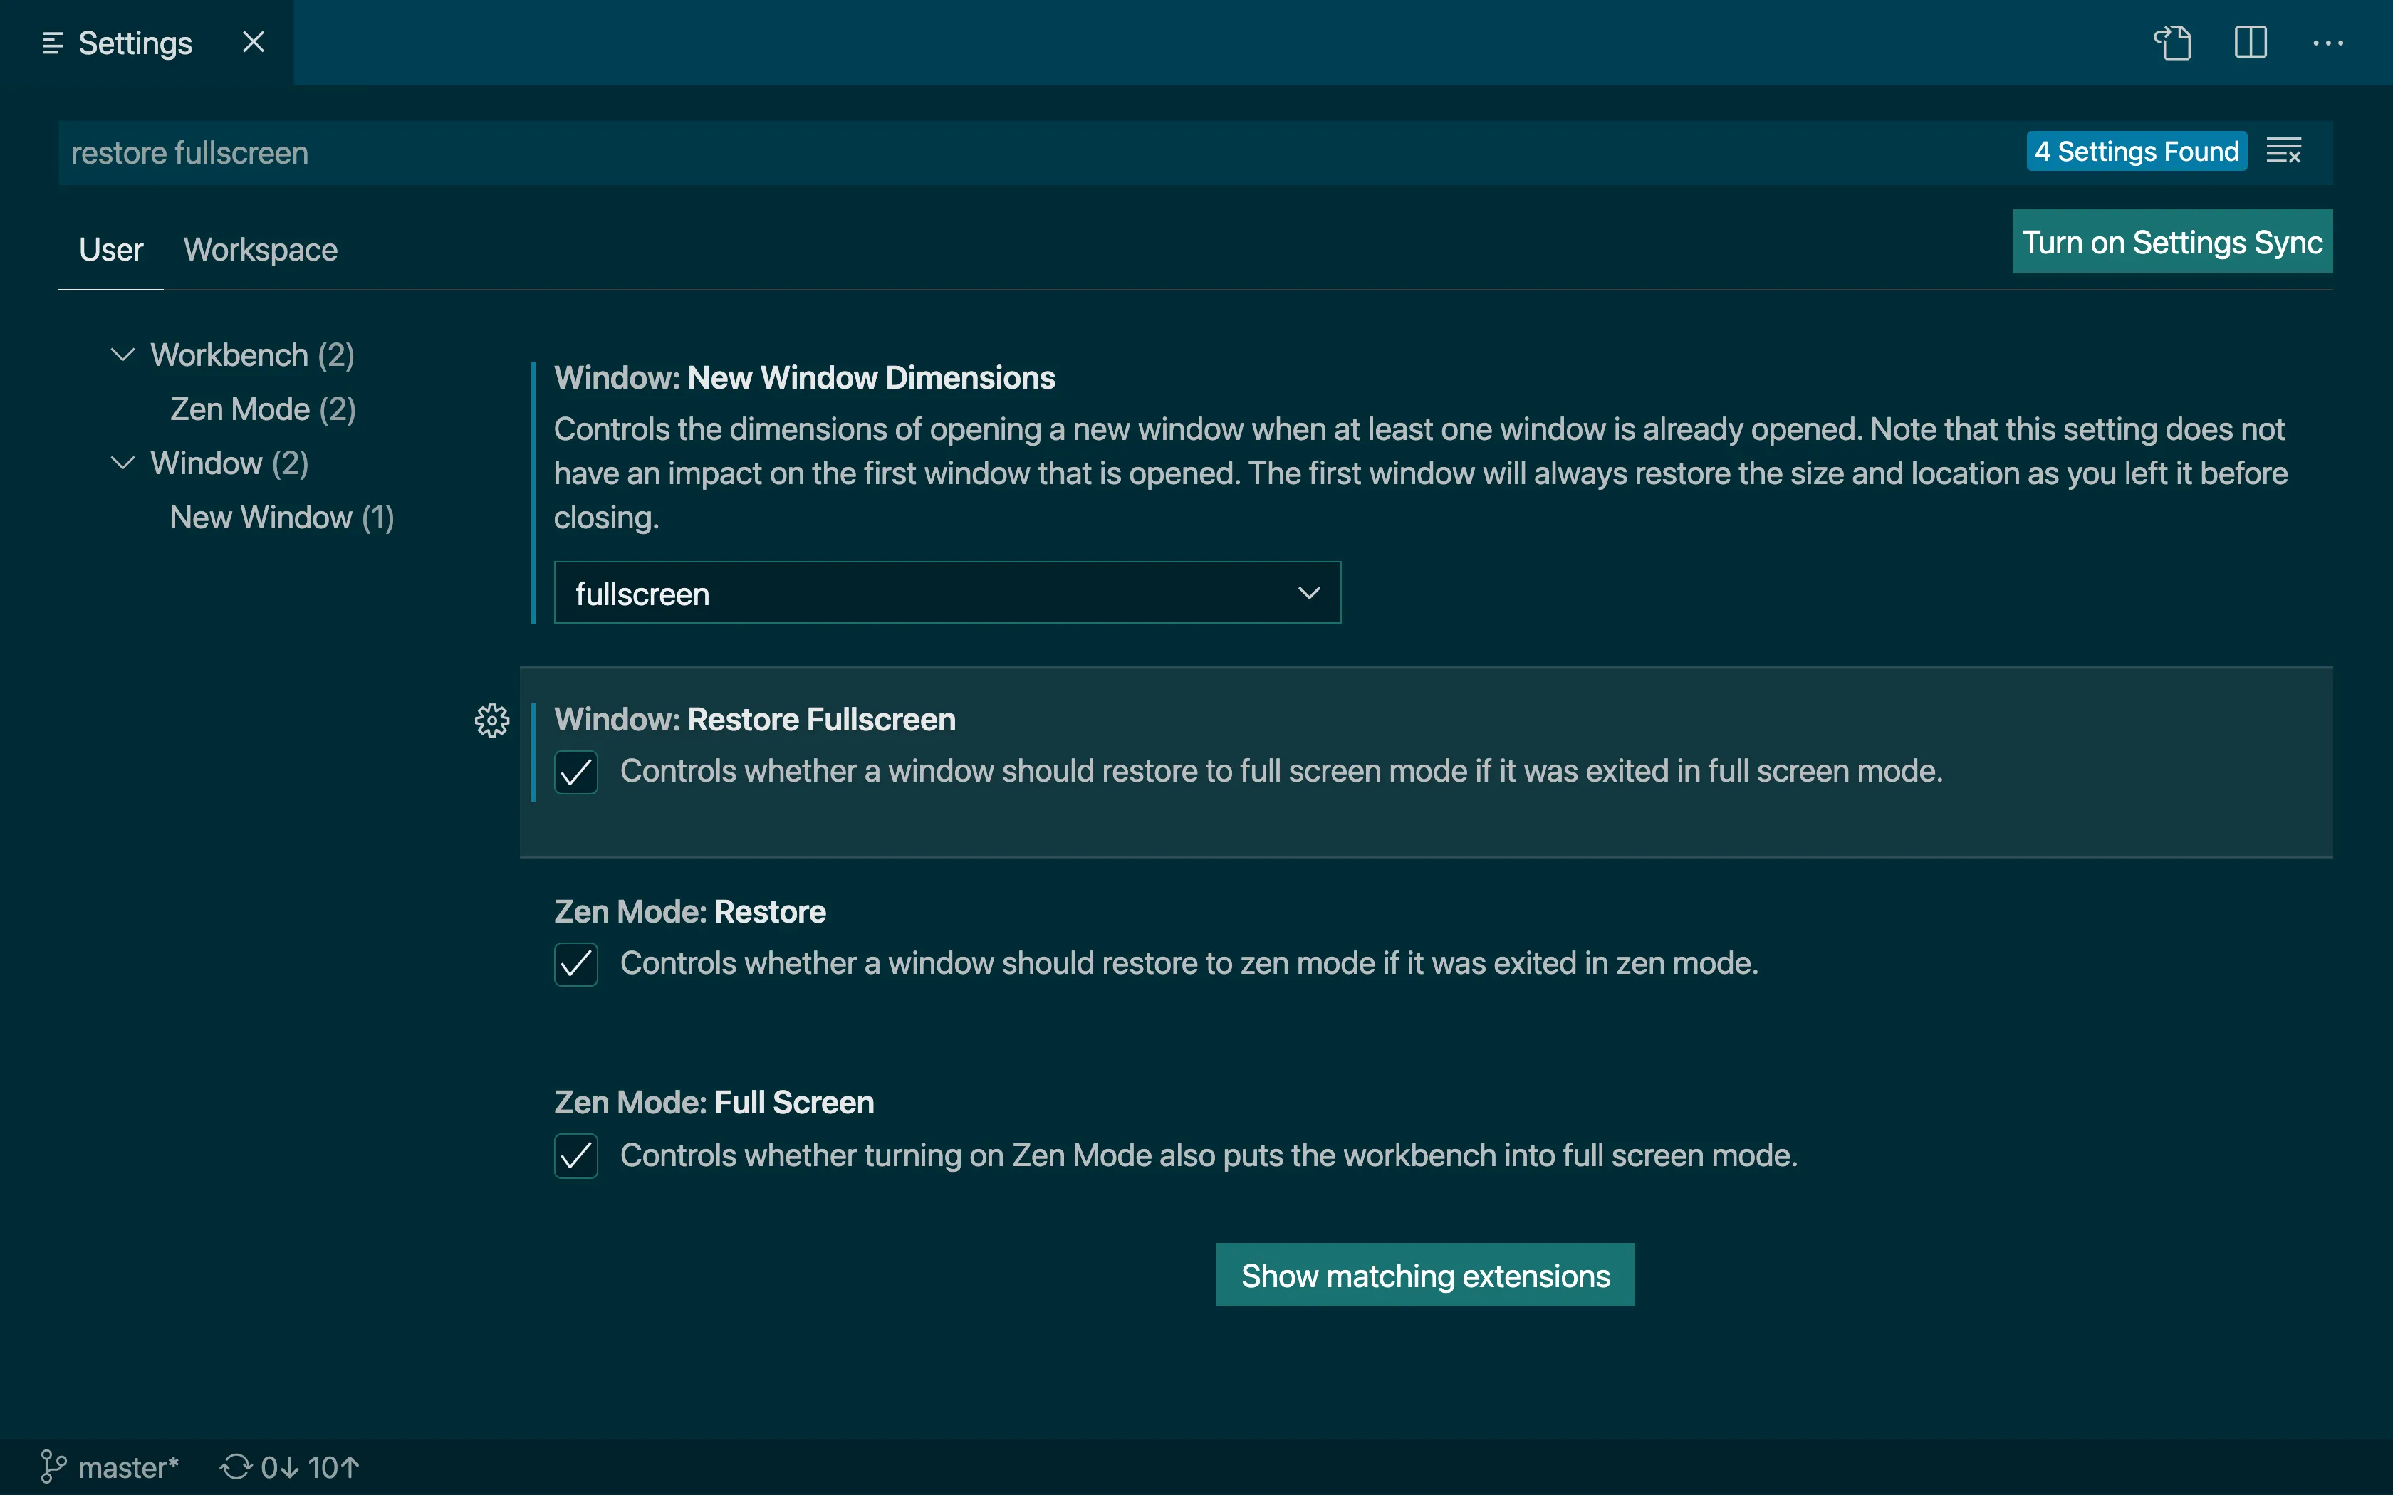Toggle the Zen Mode Restore checkbox

[575, 964]
